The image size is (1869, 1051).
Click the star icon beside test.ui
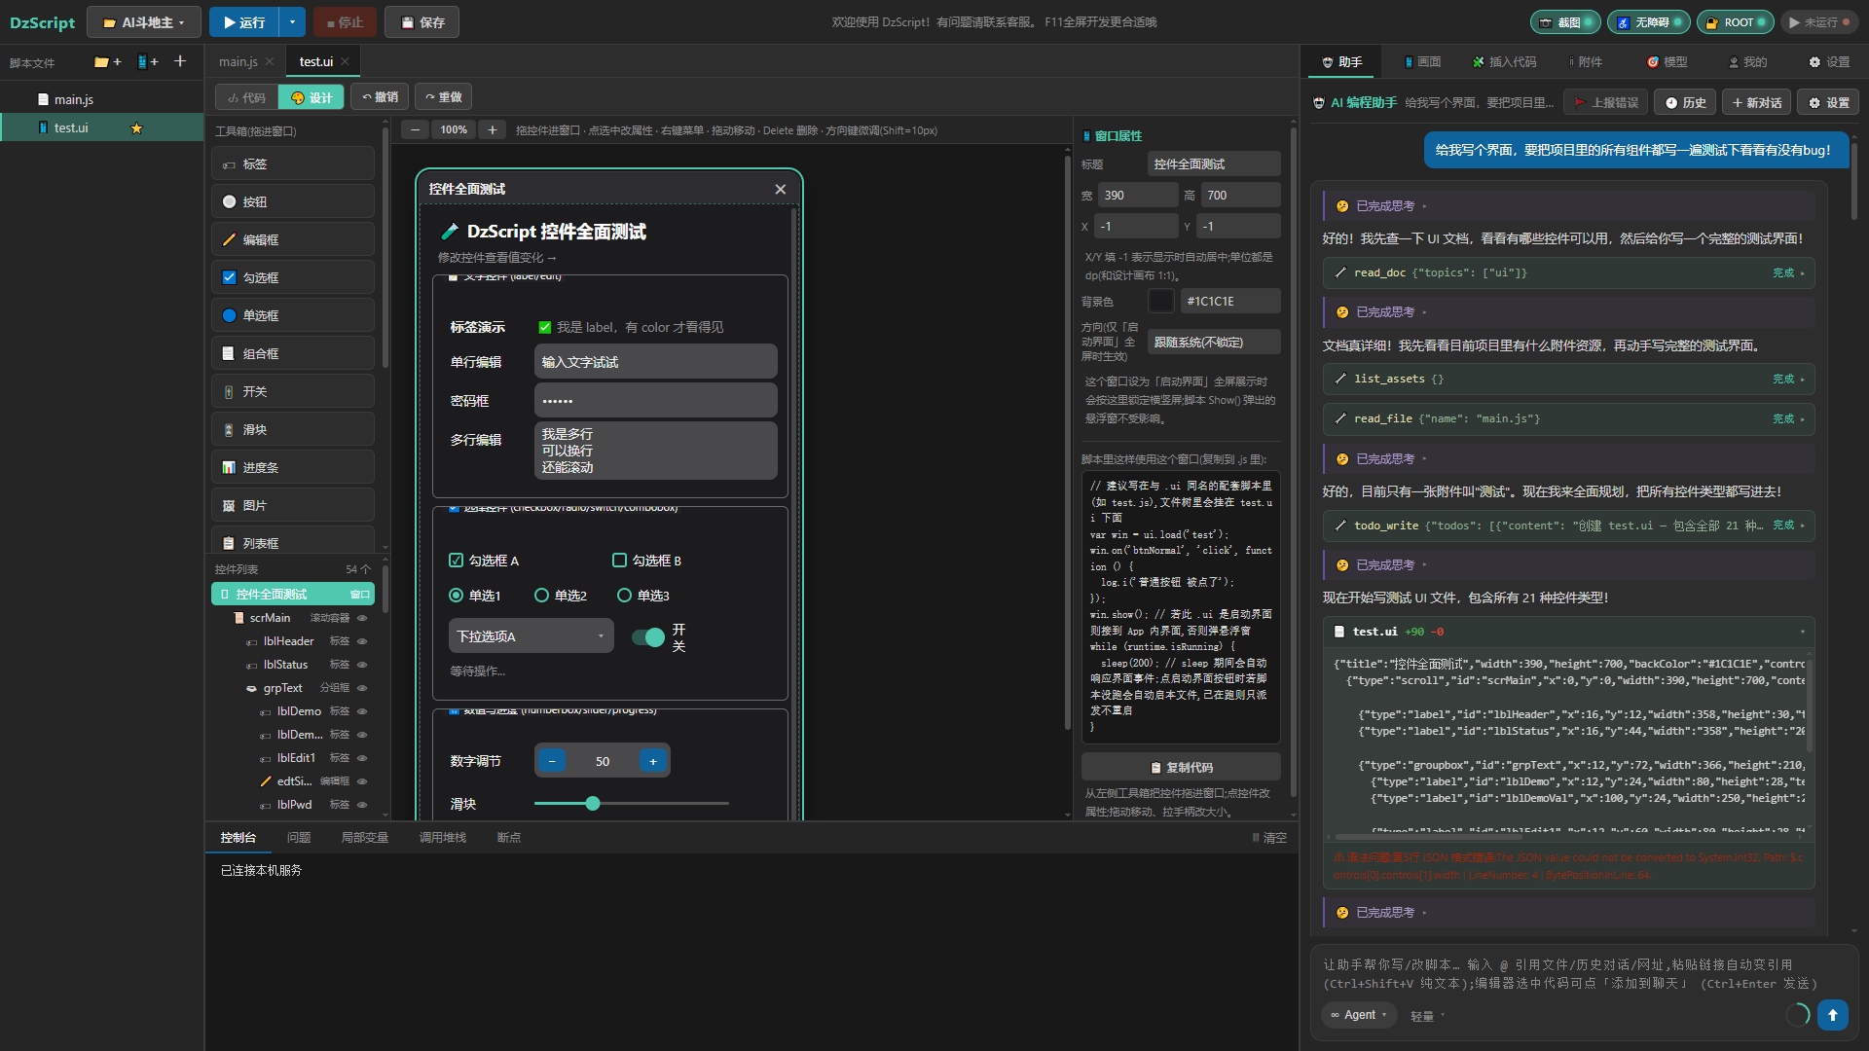coord(136,127)
